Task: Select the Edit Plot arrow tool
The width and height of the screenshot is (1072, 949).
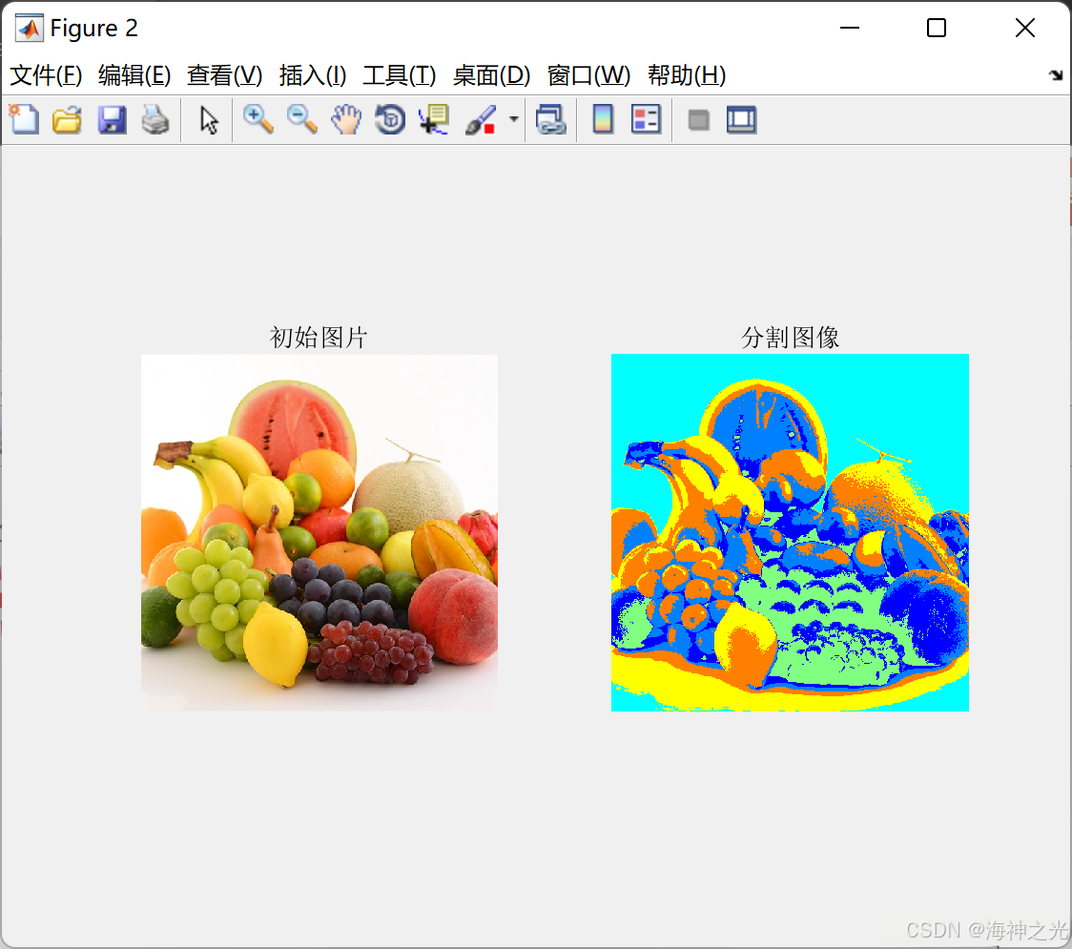Action: click(209, 119)
